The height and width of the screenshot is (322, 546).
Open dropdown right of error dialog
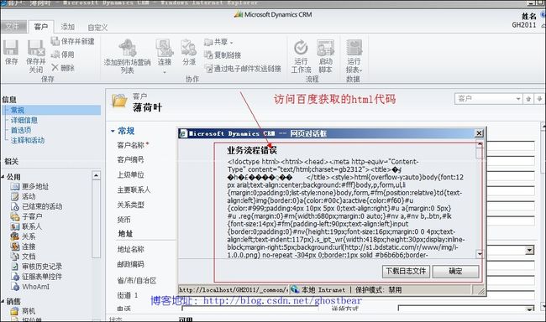coord(530,250)
